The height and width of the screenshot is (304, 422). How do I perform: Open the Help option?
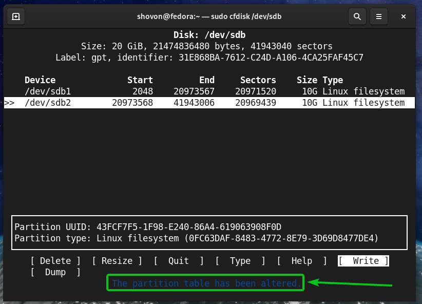tap(302, 261)
